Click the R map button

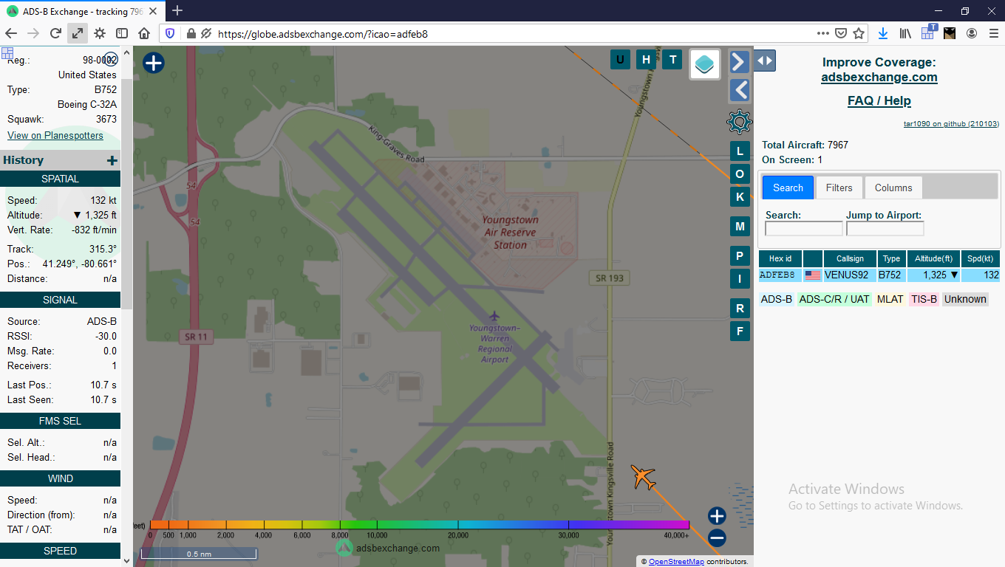(740, 309)
